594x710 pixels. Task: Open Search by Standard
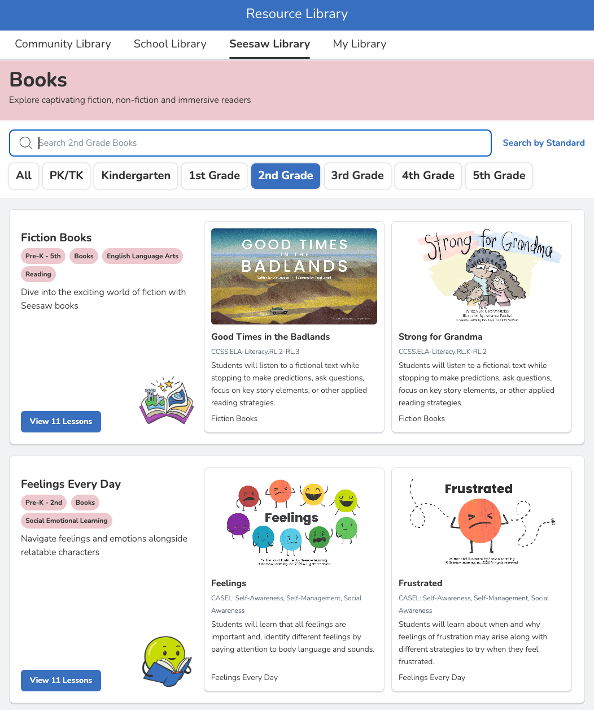543,142
